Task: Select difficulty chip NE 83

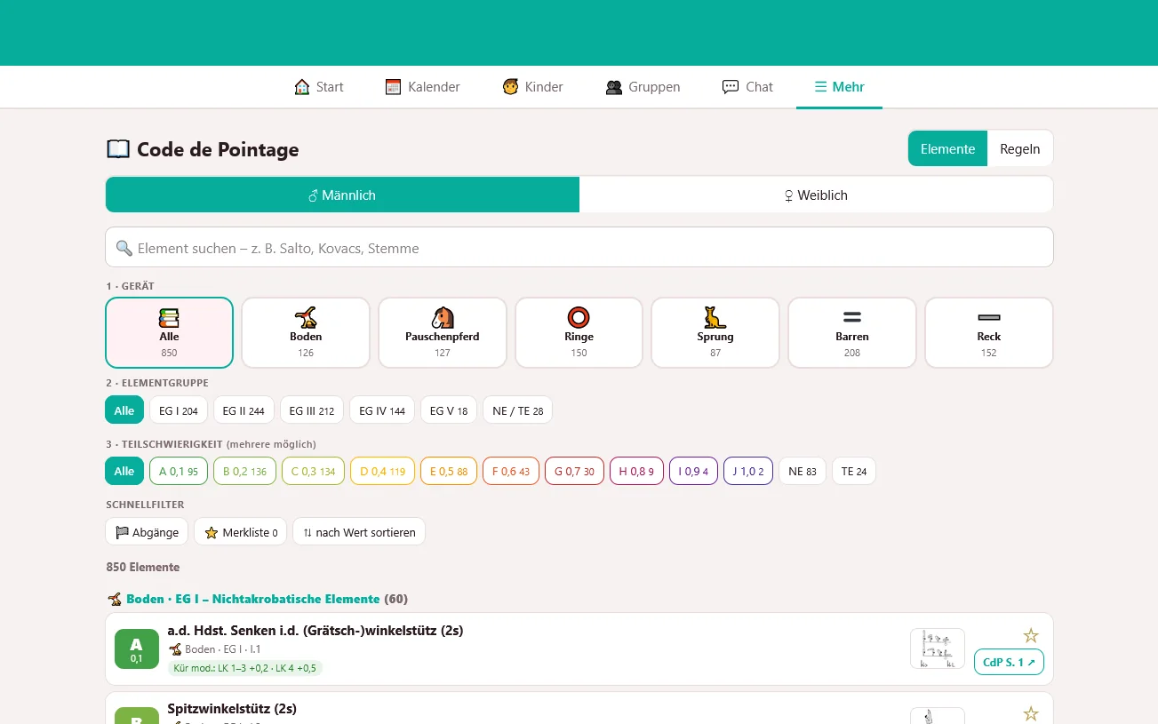Action: (x=803, y=471)
